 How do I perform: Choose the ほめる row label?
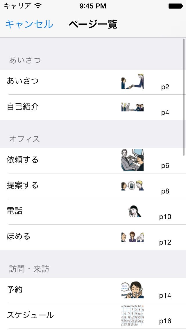[x=19, y=236]
